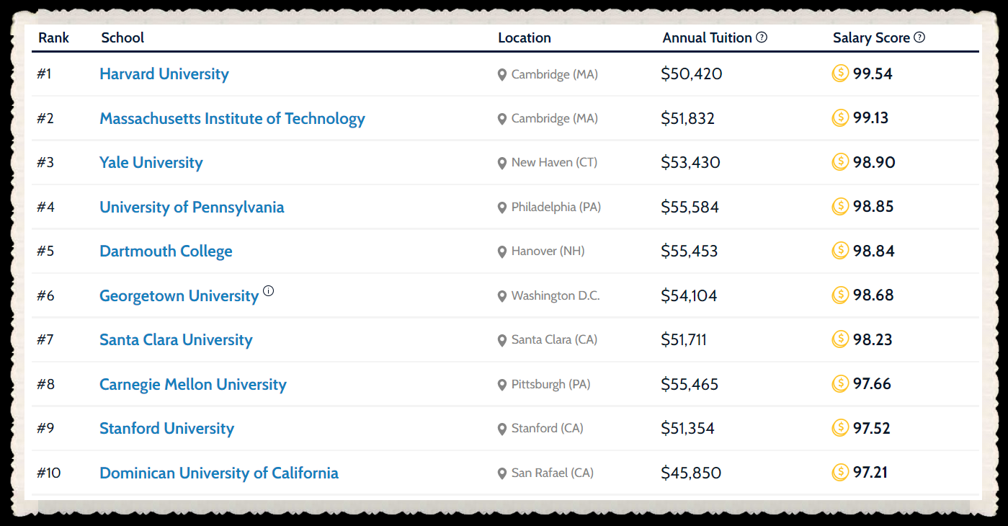Open Massachusetts Institute of Technology link

click(232, 119)
